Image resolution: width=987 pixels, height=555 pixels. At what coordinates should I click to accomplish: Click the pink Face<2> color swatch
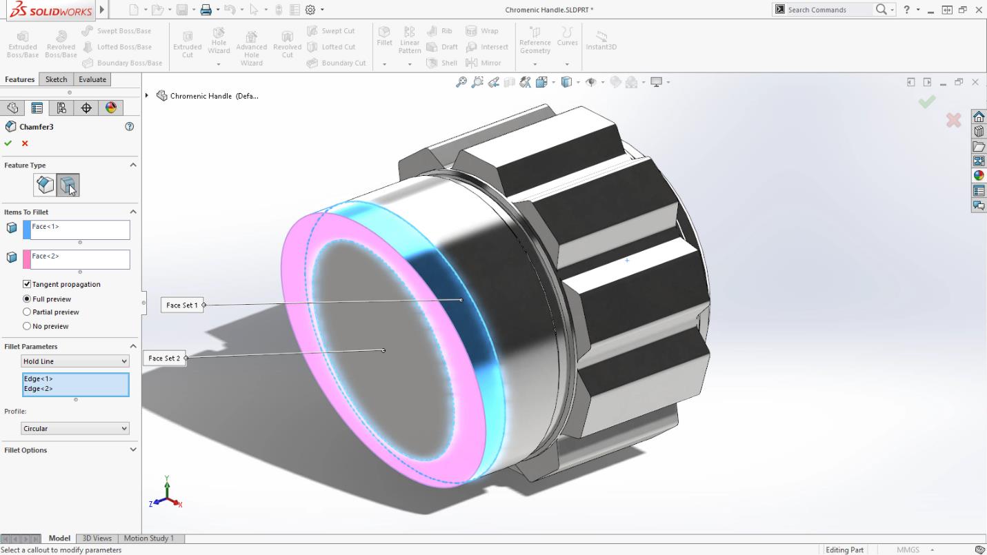click(x=27, y=258)
